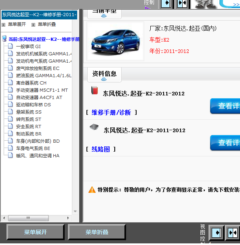Click the warning triangle icon beside 特别提示
Image resolution: width=240 pixels, height=245 pixels.
92,190
